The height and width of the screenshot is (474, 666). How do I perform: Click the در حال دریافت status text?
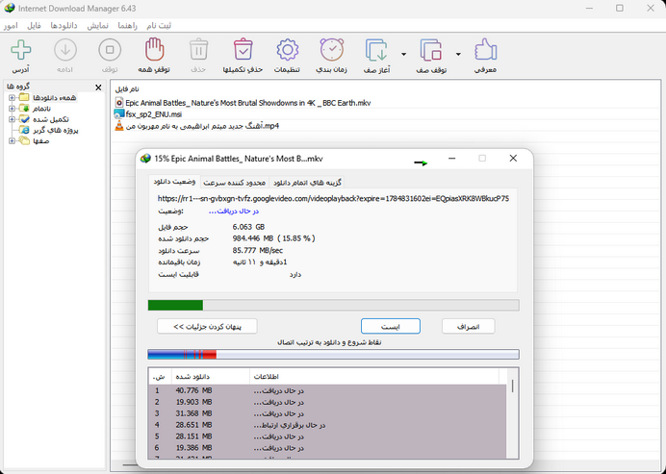click(234, 211)
